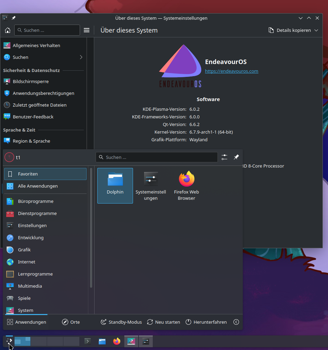
Task: Expand more session options arrow
Action: (x=236, y=322)
